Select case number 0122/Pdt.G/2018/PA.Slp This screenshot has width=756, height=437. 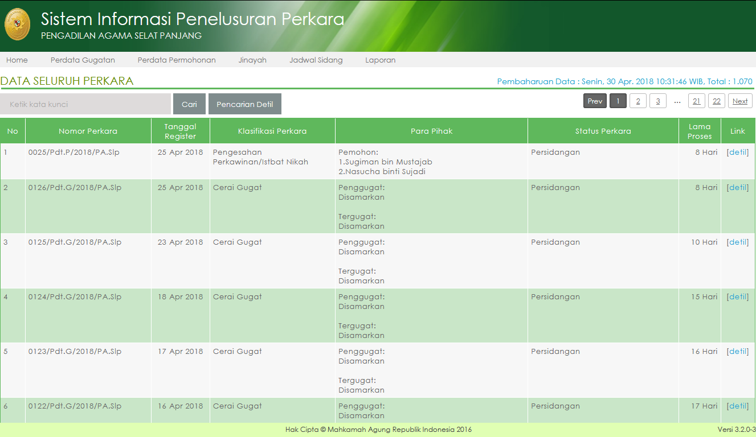75,406
